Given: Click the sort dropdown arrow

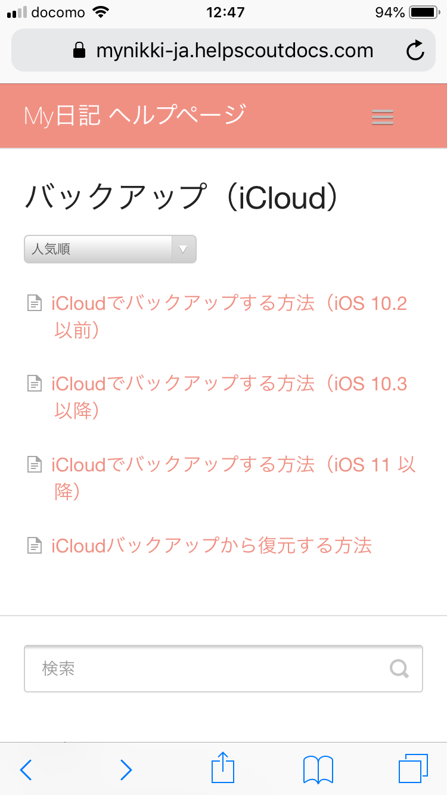Looking at the screenshot, I should click(184, 249).
